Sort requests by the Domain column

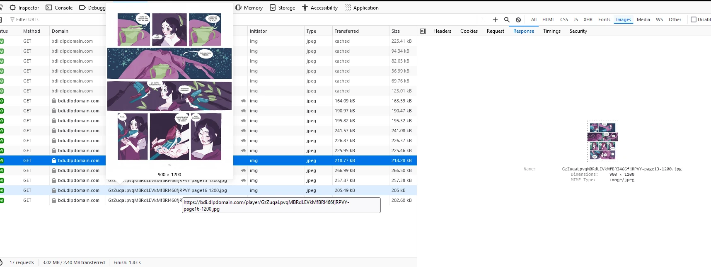[x=77, y=31]
